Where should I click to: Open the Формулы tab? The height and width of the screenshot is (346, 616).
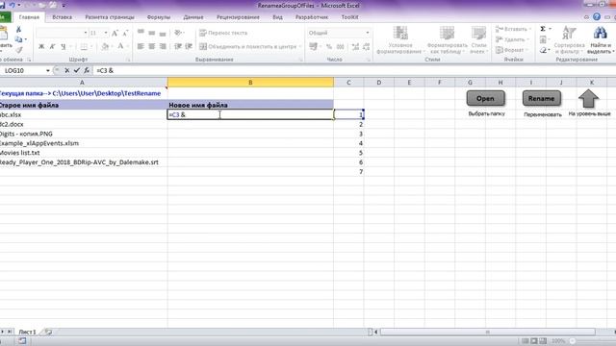pos(159,17)
